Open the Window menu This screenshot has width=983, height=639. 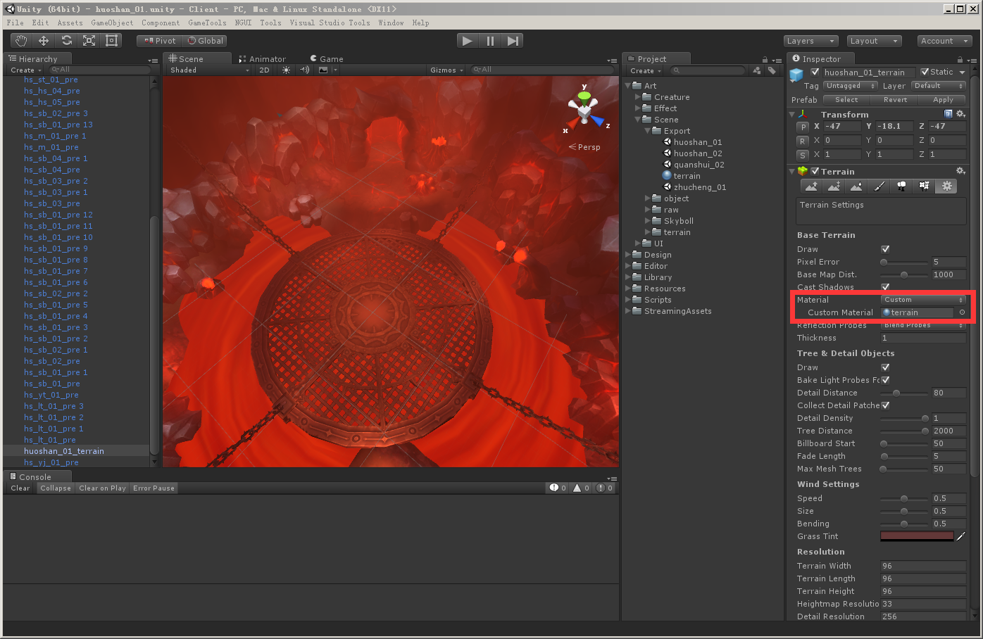391,23
